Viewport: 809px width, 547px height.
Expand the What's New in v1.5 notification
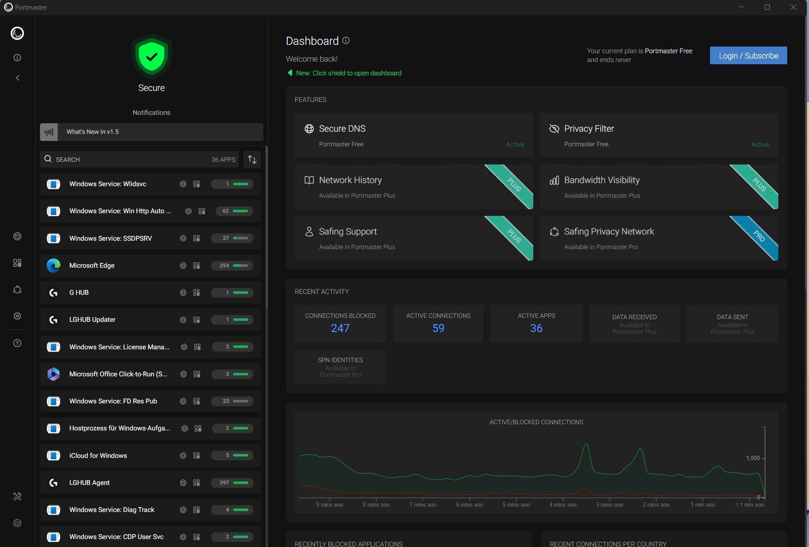(151, 132)
